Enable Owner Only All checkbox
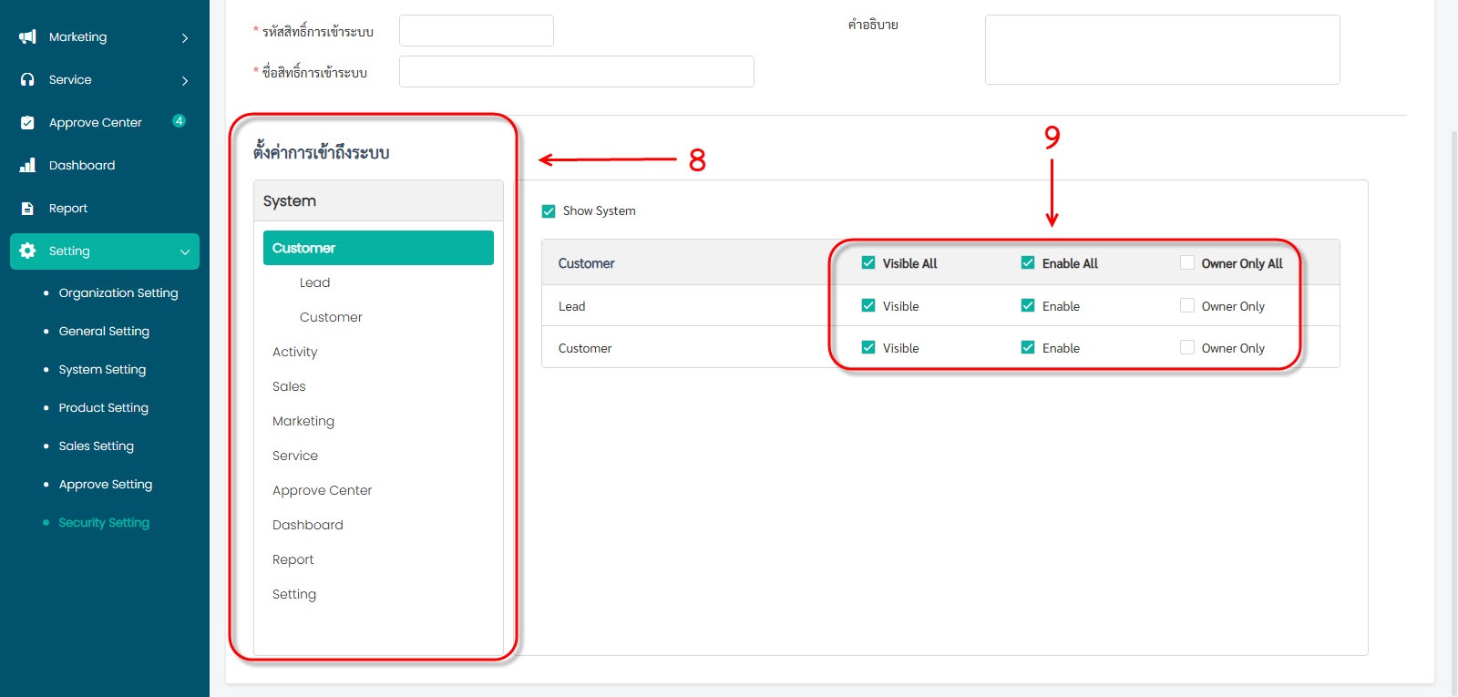This screenshot has width=1458, height=697. point(1187,263)
